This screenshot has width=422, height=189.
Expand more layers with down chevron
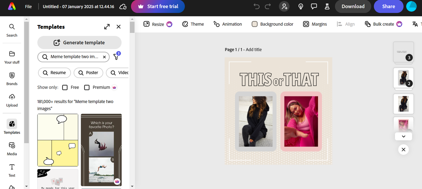(x=404, y=136)
